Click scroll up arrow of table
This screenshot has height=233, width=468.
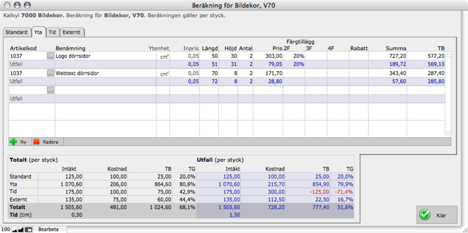coord(448,54)
